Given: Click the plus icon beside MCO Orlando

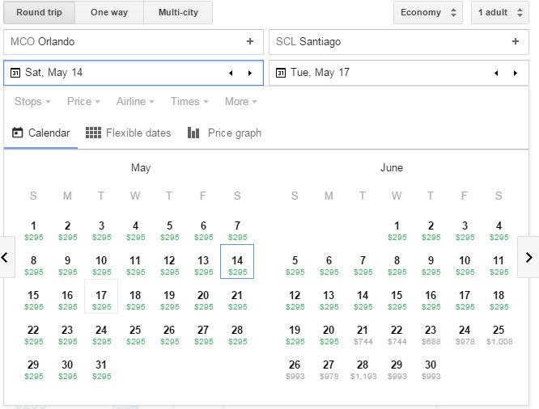Looking at the screenshot, I should click(x=250, y=42).
